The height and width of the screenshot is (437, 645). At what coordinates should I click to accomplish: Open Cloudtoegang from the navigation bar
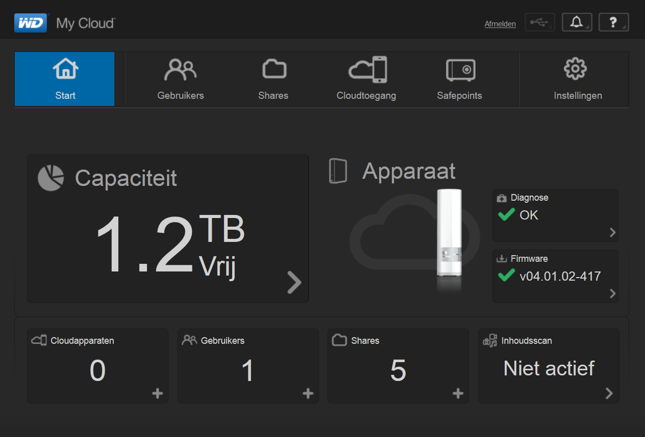366,69
